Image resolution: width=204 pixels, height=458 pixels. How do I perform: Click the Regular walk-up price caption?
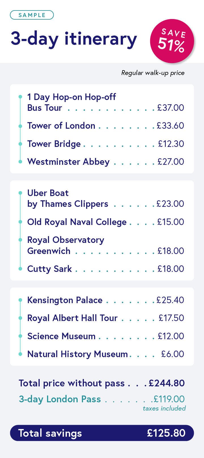pos(153,73)
